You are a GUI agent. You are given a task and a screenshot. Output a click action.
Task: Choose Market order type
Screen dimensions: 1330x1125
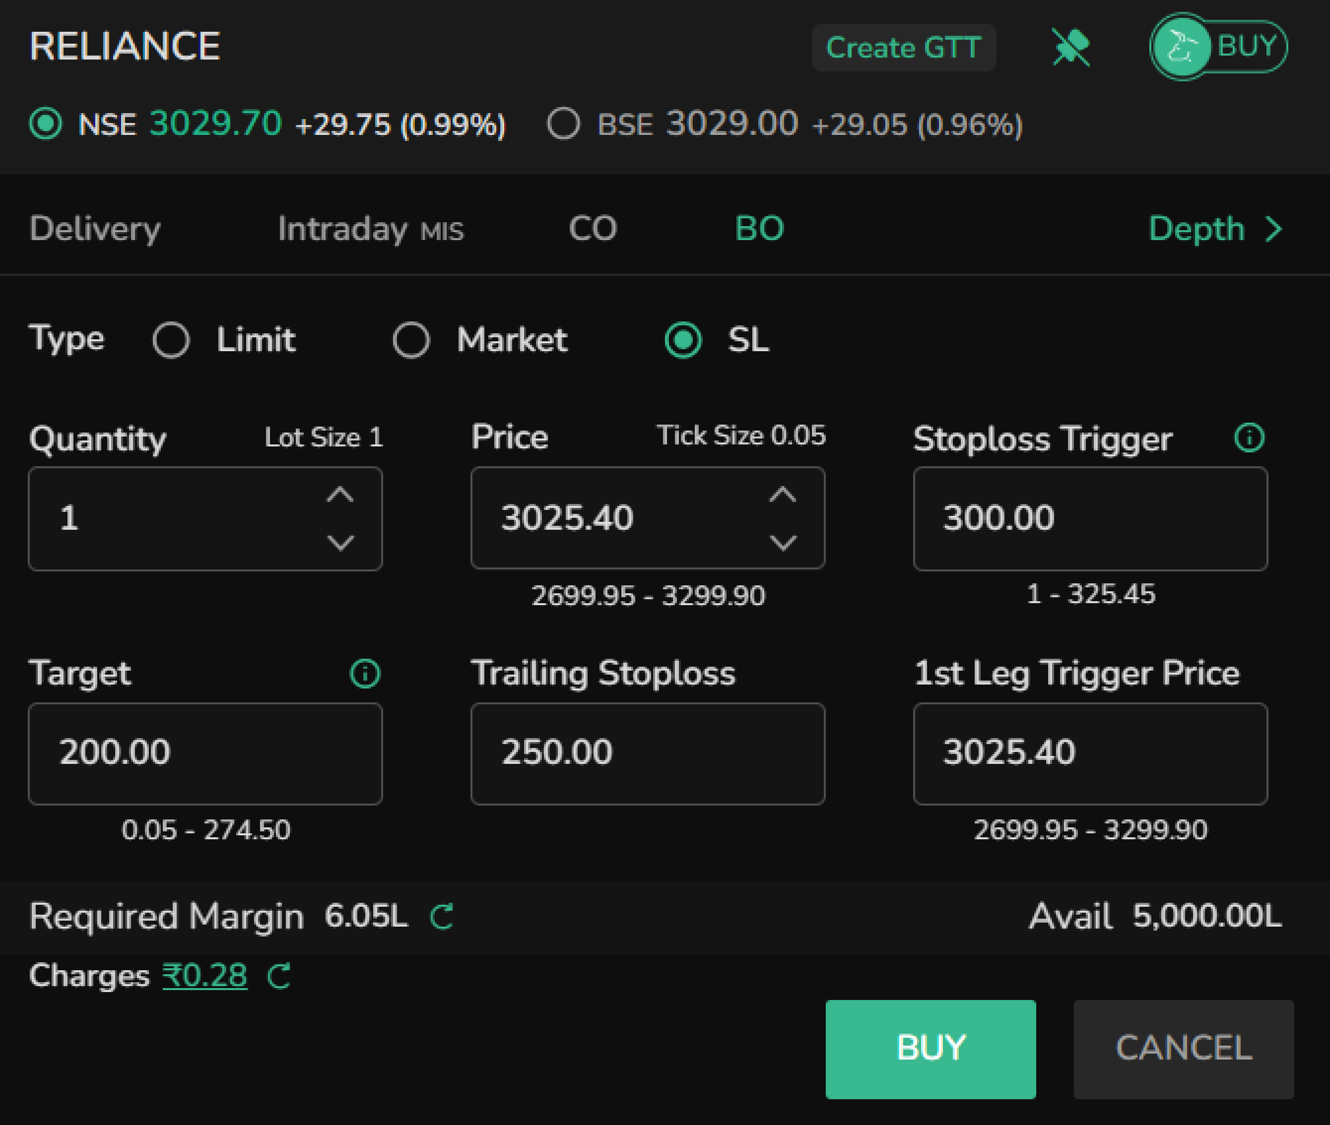coord(411,339)
